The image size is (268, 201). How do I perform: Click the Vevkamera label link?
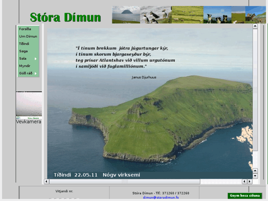[x=28, y=122]
